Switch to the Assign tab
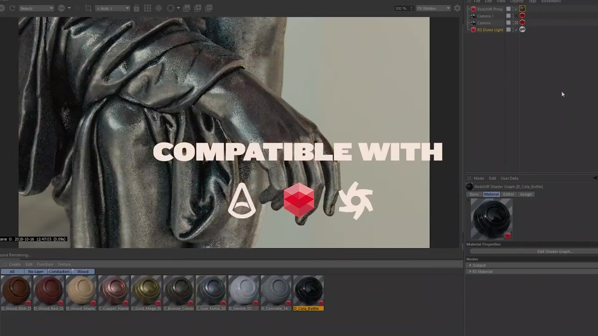The image size is (598, 336). tap(526, 194)
